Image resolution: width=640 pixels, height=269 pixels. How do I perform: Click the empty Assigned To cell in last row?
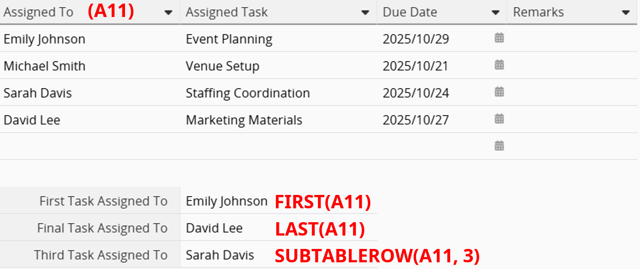90,146
